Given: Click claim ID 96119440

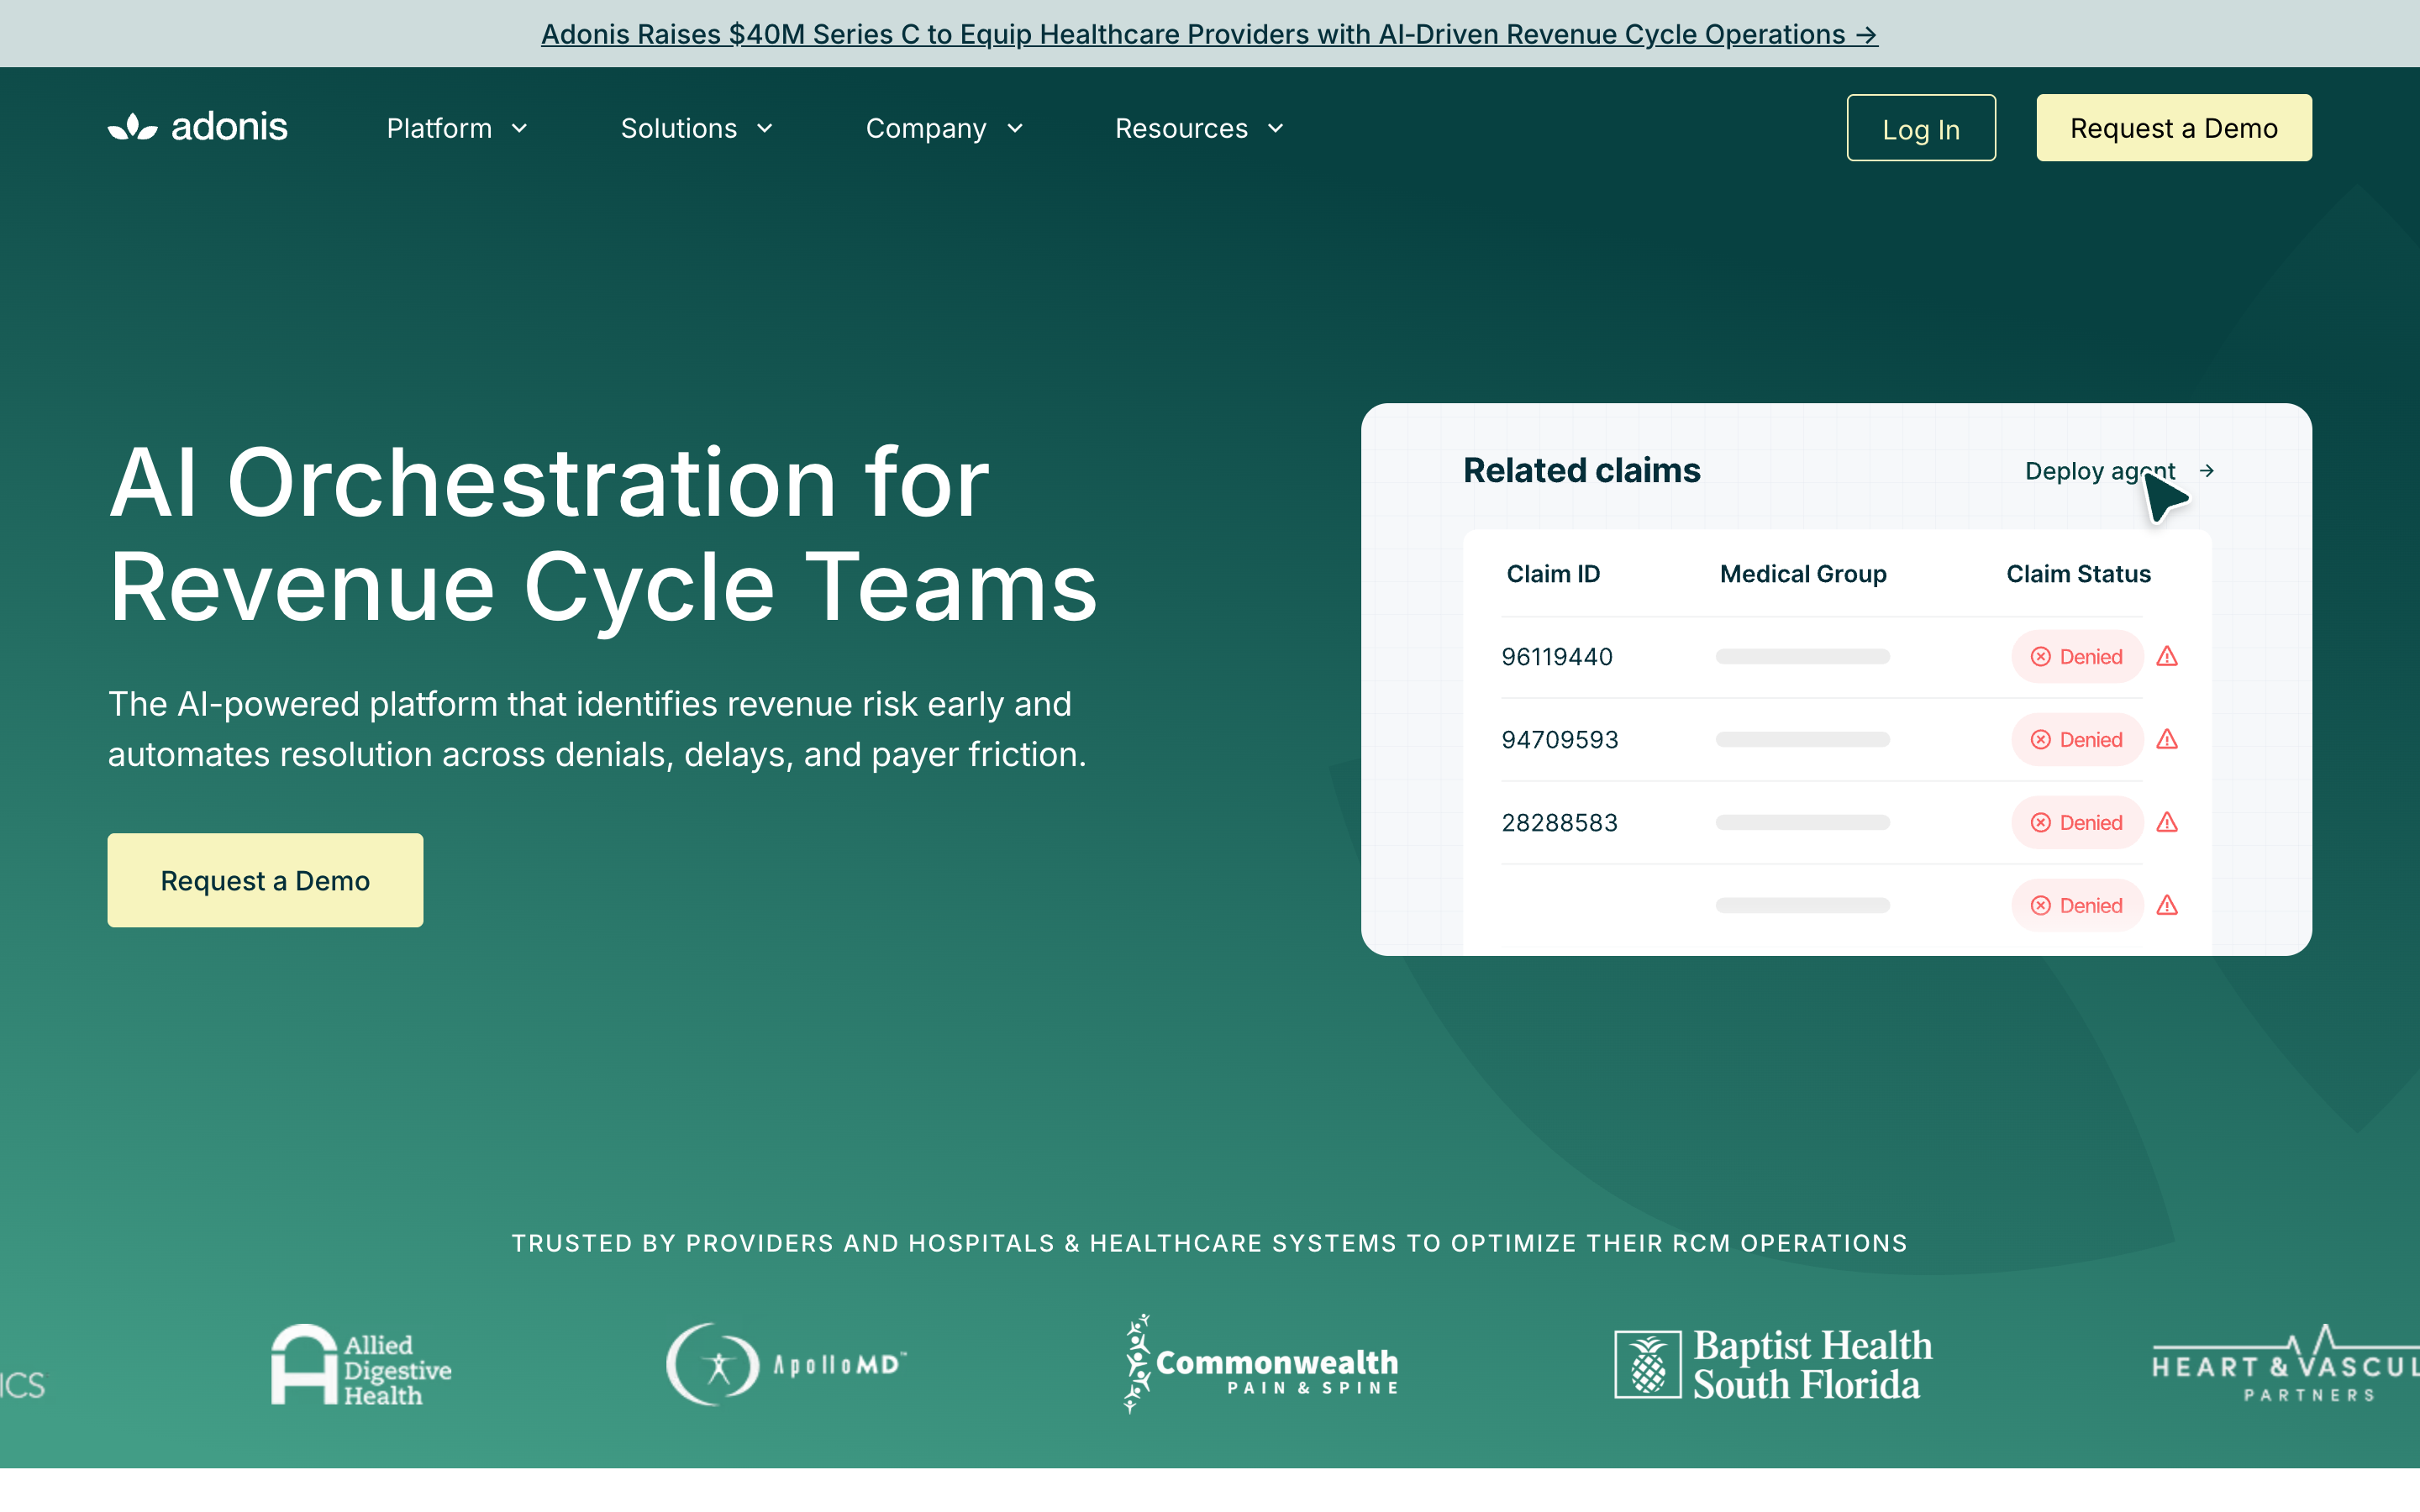Looking at the screenshot, I should [1557, 657].
